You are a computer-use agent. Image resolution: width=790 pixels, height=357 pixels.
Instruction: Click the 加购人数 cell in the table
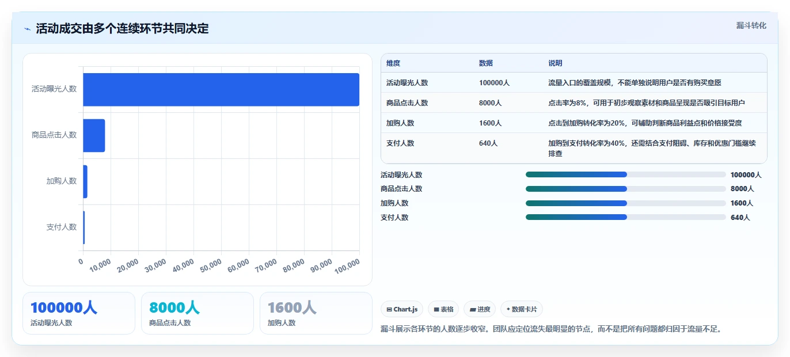click(x=400, y=123)
